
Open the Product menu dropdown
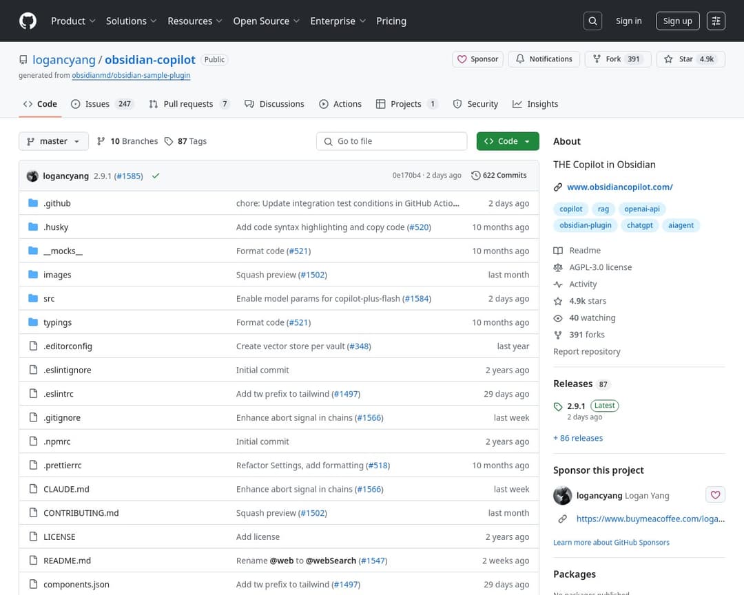tap(73, 21)
